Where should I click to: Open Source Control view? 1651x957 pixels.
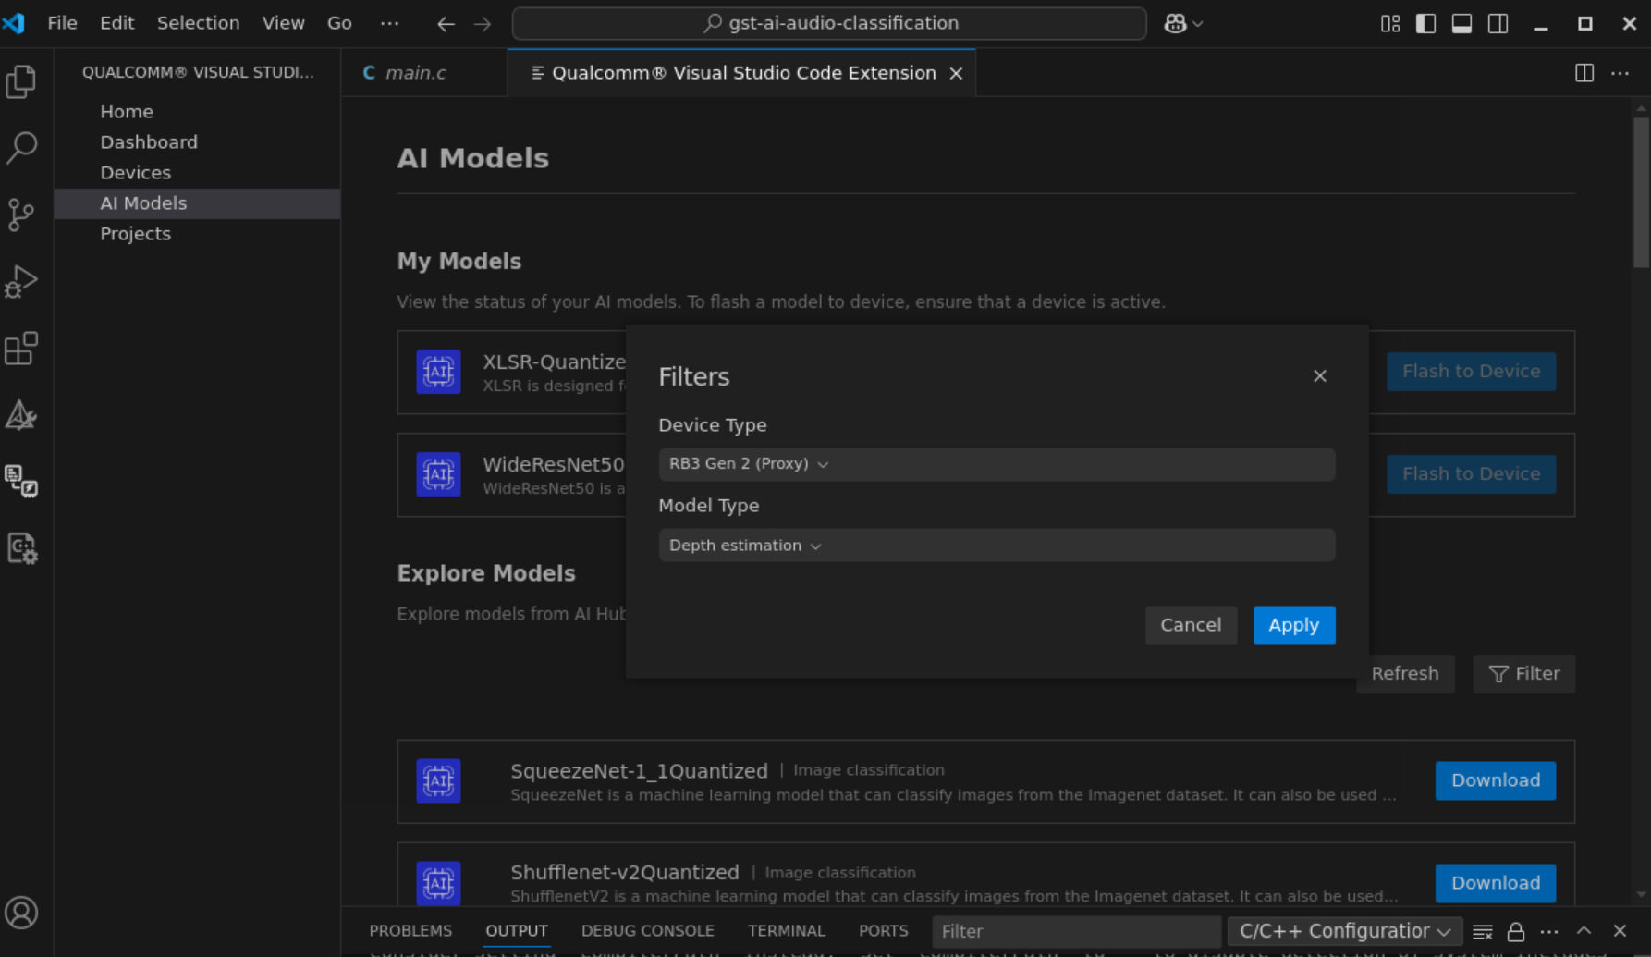coord(21,215)
